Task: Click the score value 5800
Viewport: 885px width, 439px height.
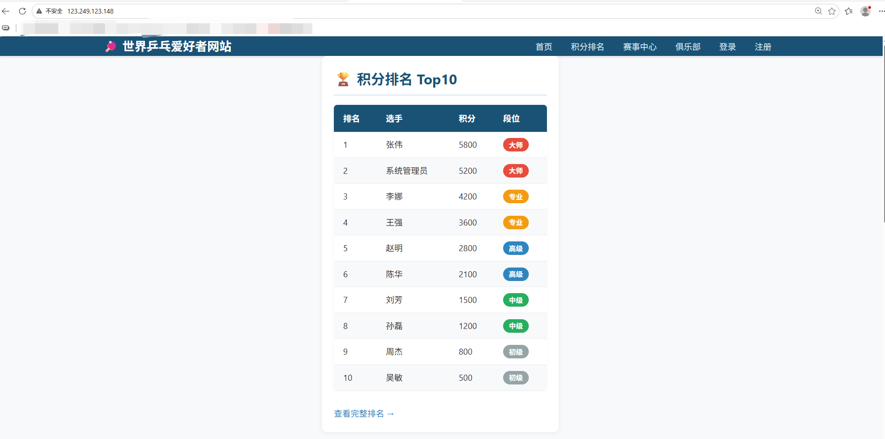Action: 468,145
